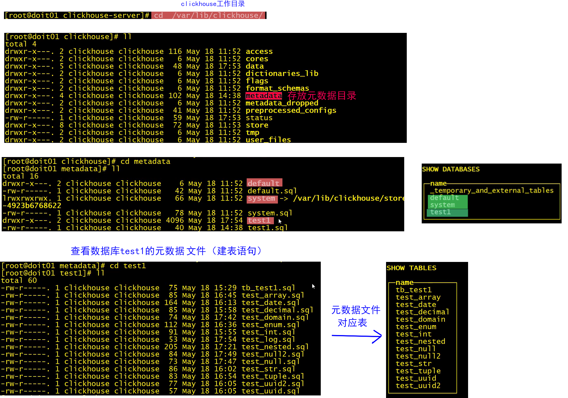Viewport: 568px width, 398px height.
Task: Click the 'default.sql' file name
Action: click(272, 191)
